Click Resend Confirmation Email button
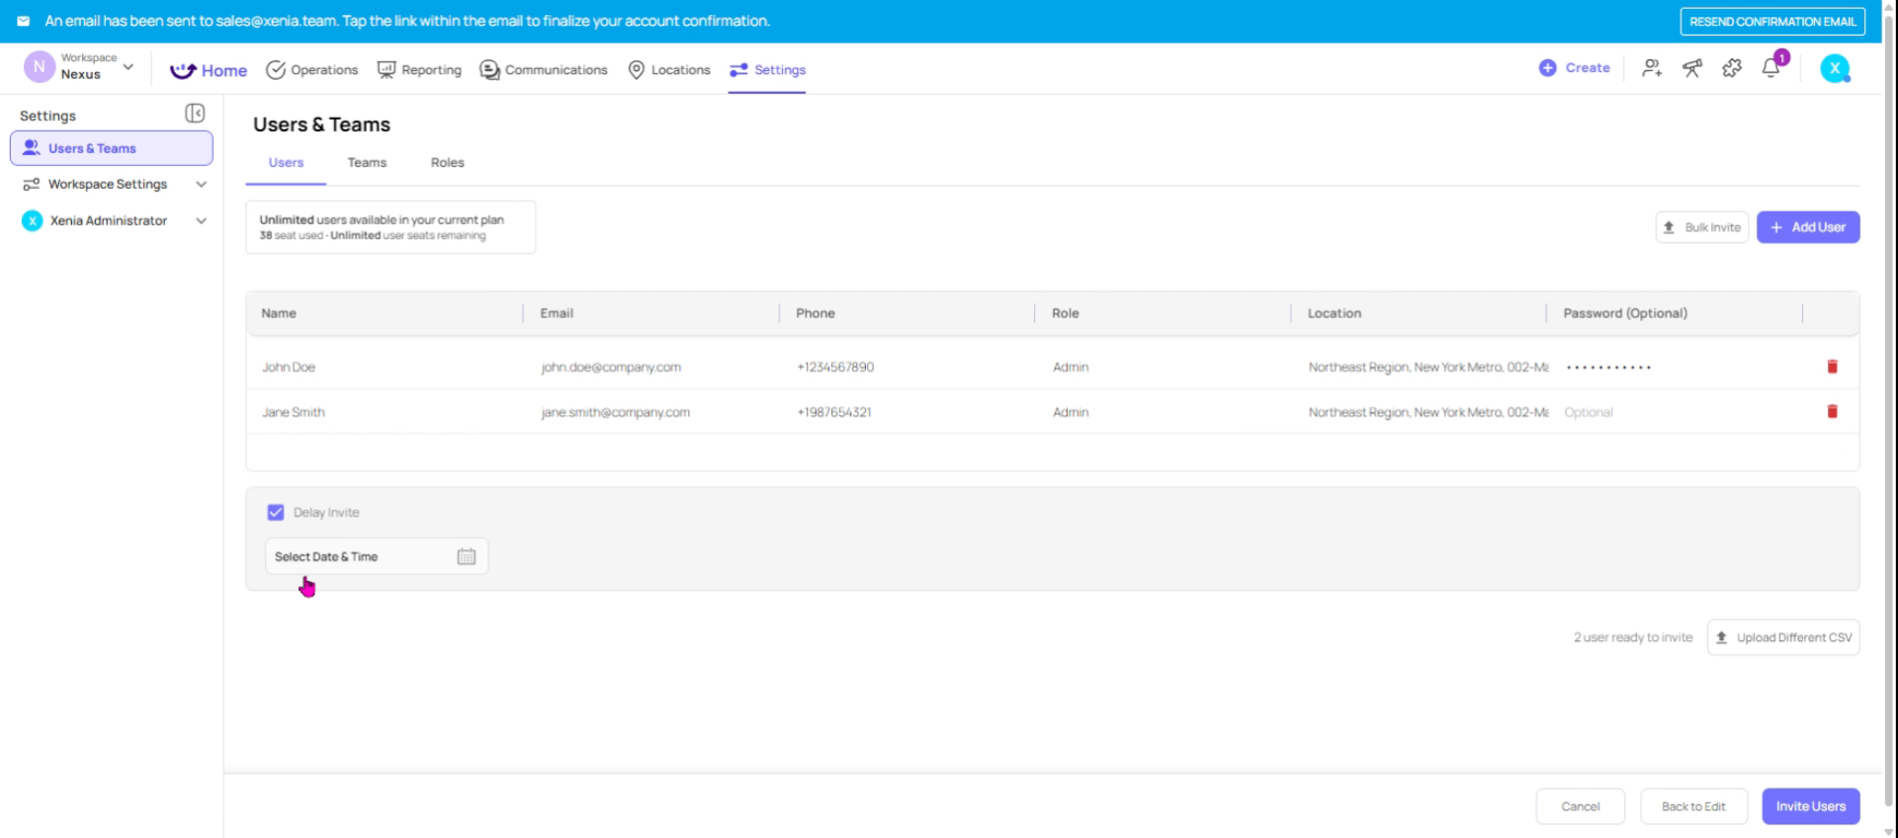 (x=1772, y=22)
